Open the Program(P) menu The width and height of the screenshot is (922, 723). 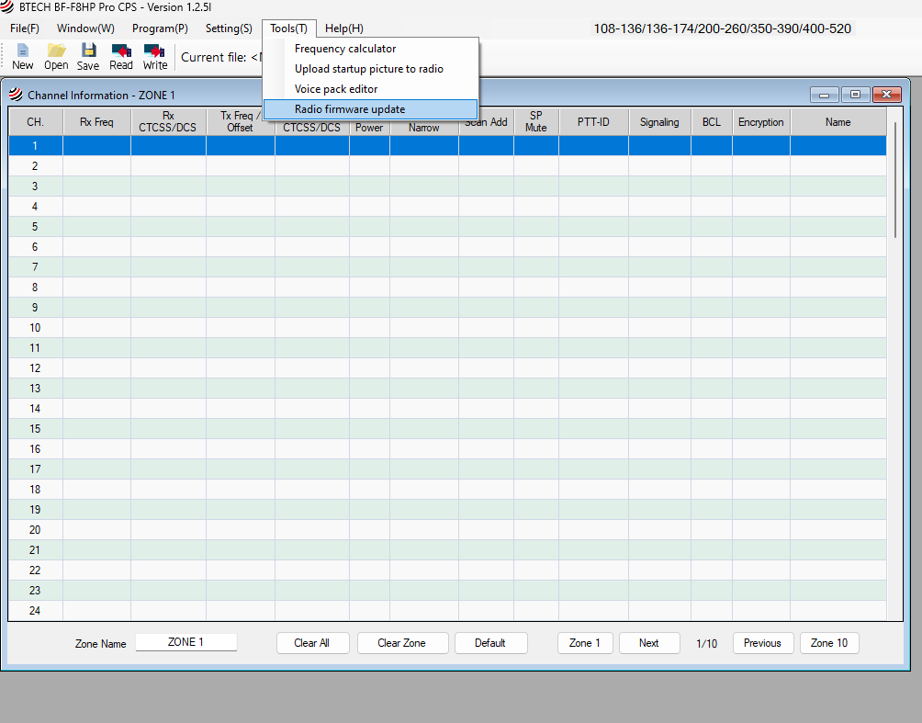(x=160, y=28)
